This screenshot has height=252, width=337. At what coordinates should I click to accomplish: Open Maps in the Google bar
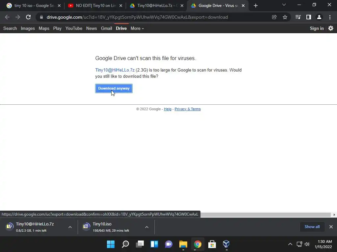[44, 28]
